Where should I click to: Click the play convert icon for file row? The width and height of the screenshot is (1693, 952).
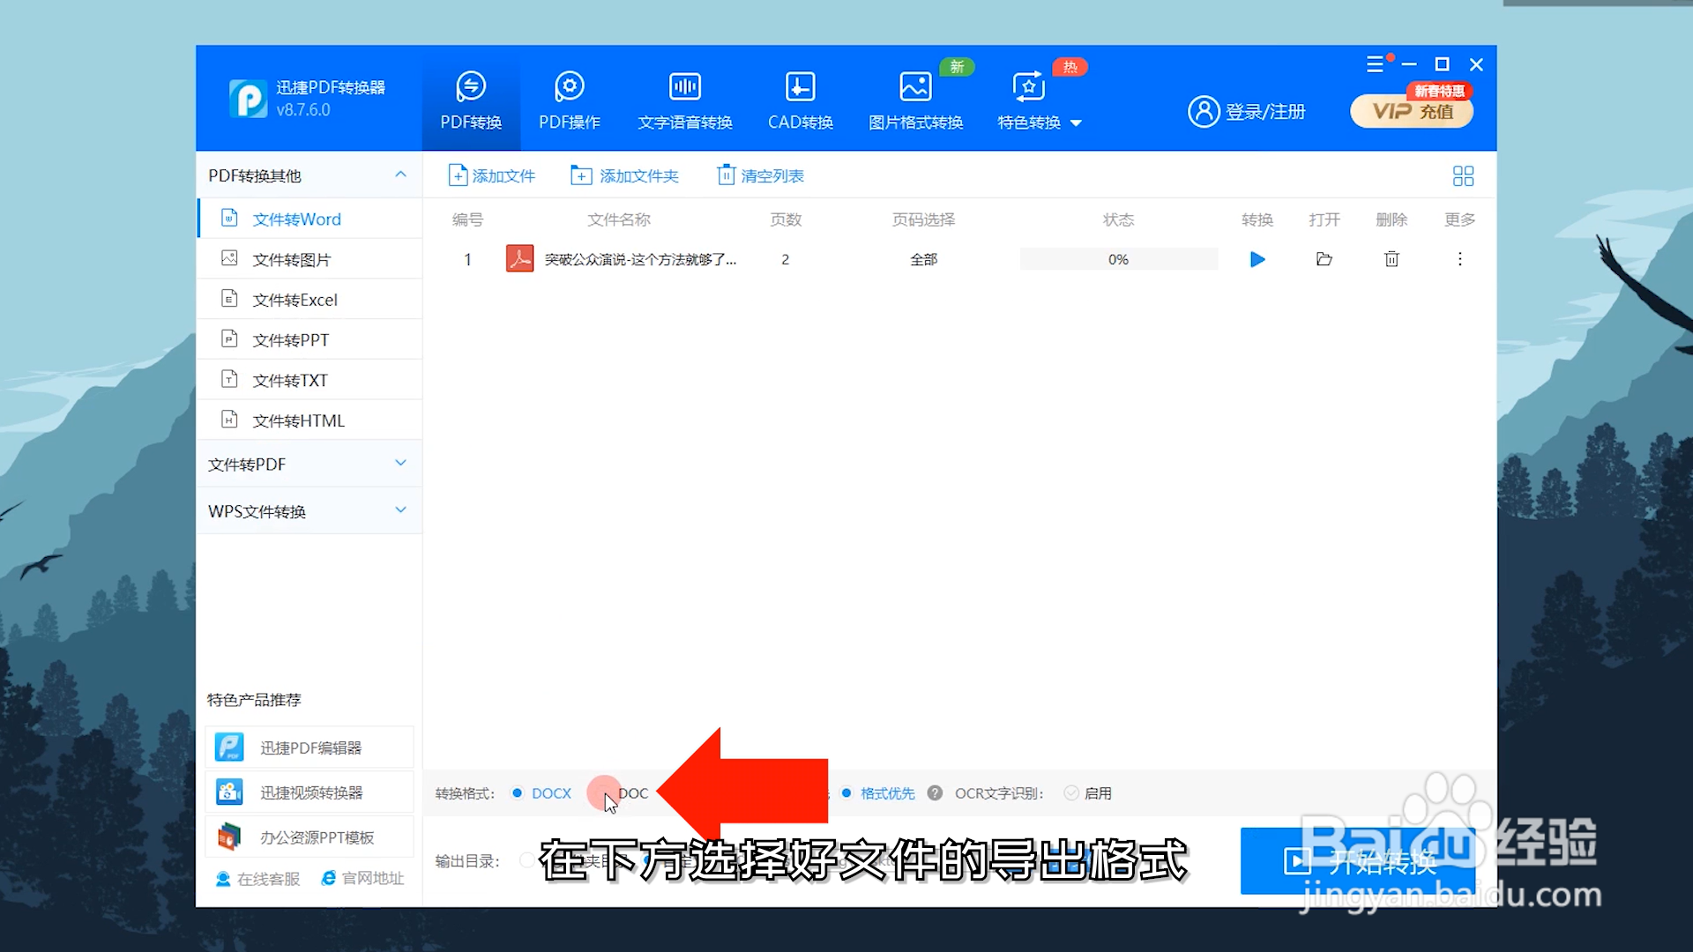pos(1257,259)
